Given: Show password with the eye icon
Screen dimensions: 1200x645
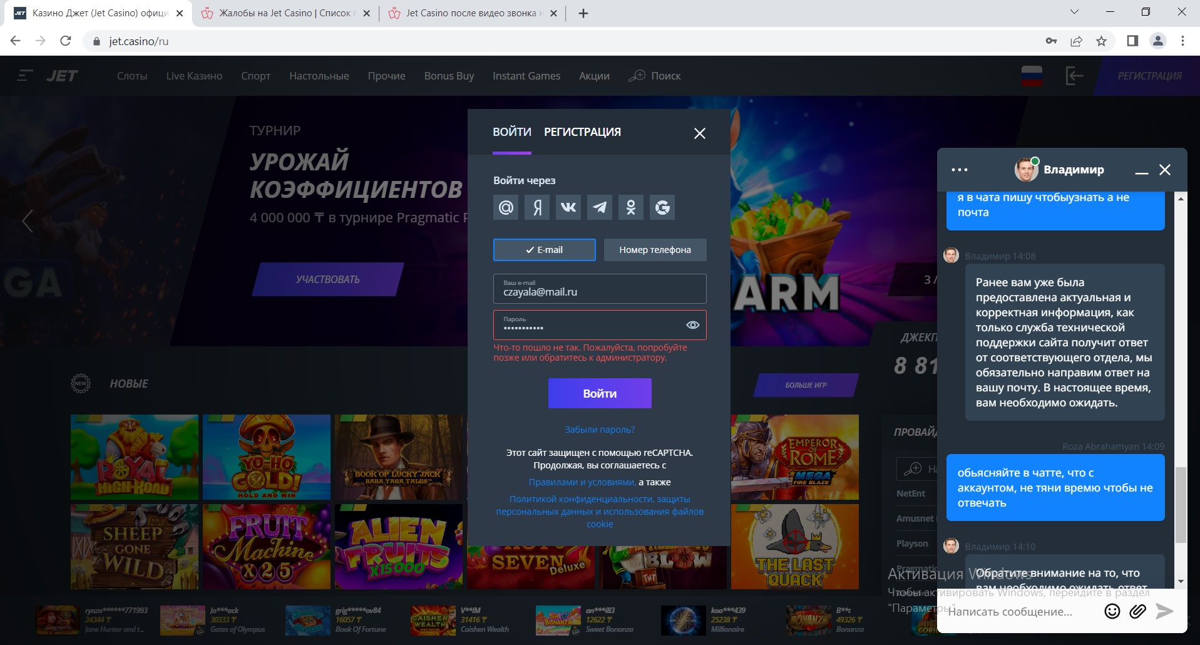Looking at the screenshot, I should point(693,325).
